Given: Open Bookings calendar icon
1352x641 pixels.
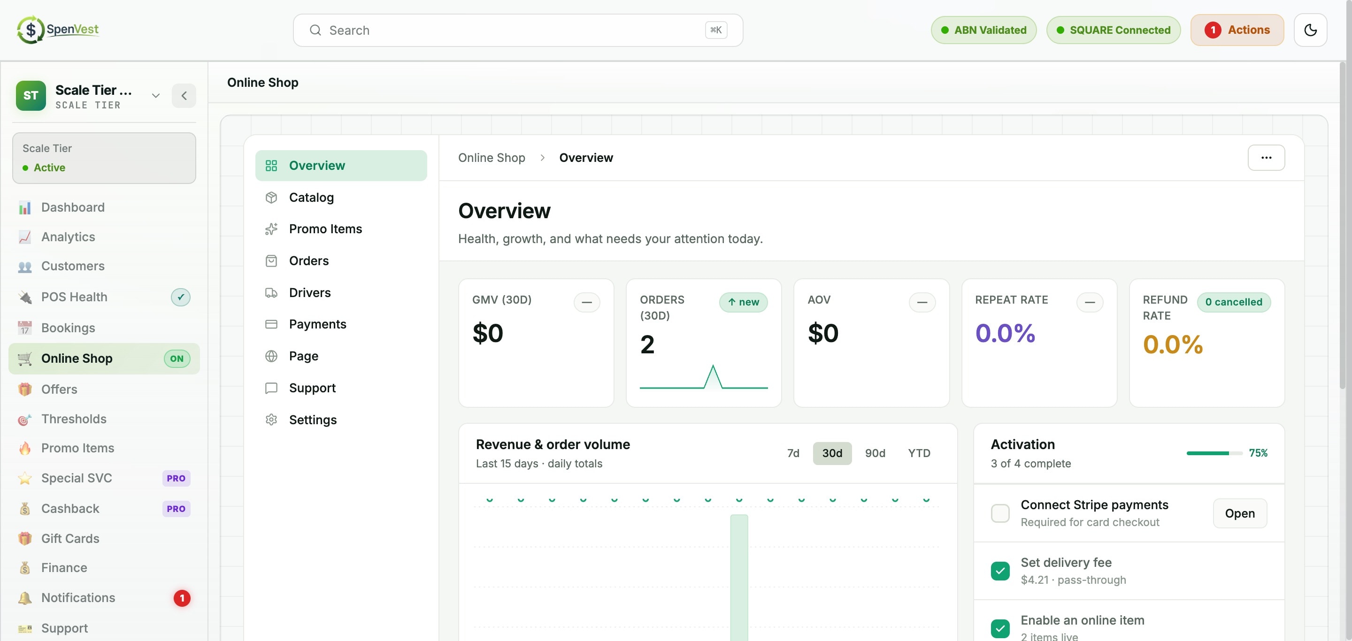Looking at the screenshot, I should [x=25, y=328].
